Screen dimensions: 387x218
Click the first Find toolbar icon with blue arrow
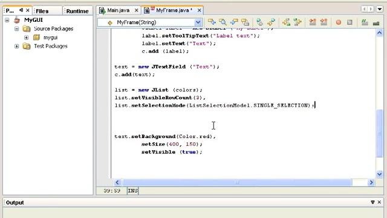point(212,22)
